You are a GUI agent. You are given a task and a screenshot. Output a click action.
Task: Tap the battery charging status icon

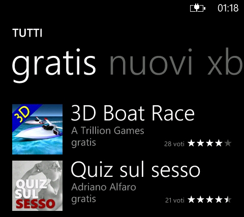(x=198, y=8)
